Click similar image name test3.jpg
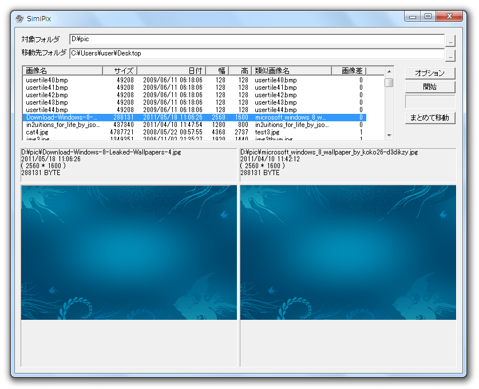This screenshot has width=479, height=389. (x=267, y=132)
